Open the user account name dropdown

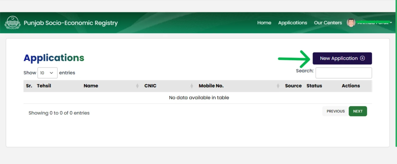point(374,23)
